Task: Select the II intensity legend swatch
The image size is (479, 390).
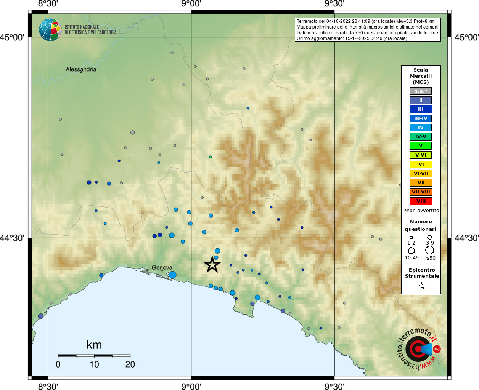Action: (x=421, y=100)
